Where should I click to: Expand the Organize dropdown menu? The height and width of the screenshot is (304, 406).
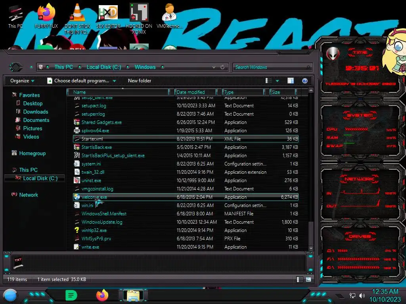point(22,81)
